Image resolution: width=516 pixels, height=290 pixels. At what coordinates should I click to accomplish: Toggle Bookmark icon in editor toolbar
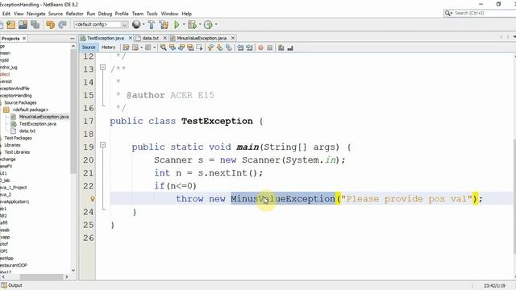[229, 48]
